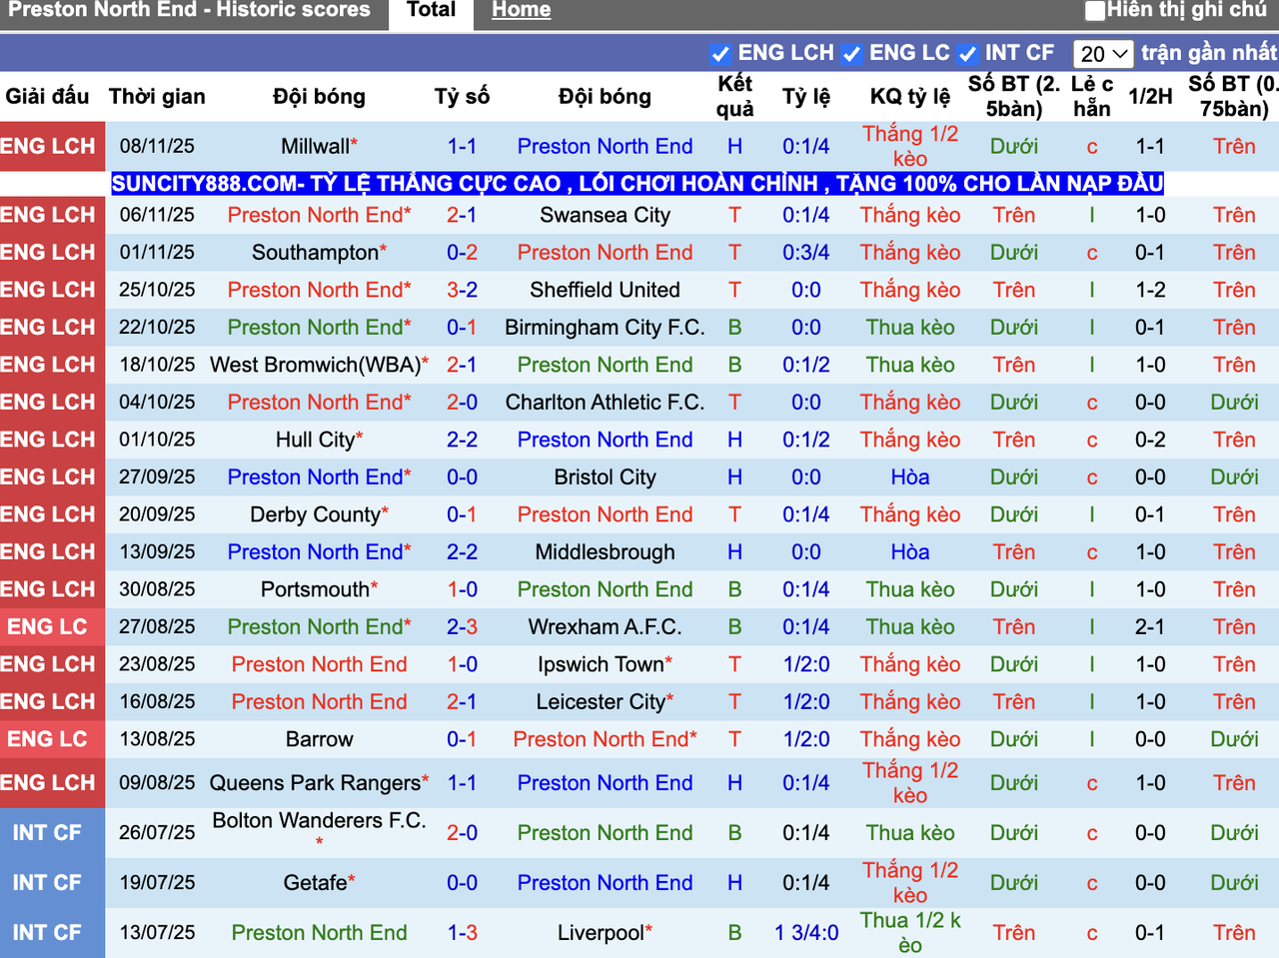The height and width of the screenshot is (958, 1279).
Task: Click the SUNCITY888.COM advertisement banner
Action: (638, 183)
